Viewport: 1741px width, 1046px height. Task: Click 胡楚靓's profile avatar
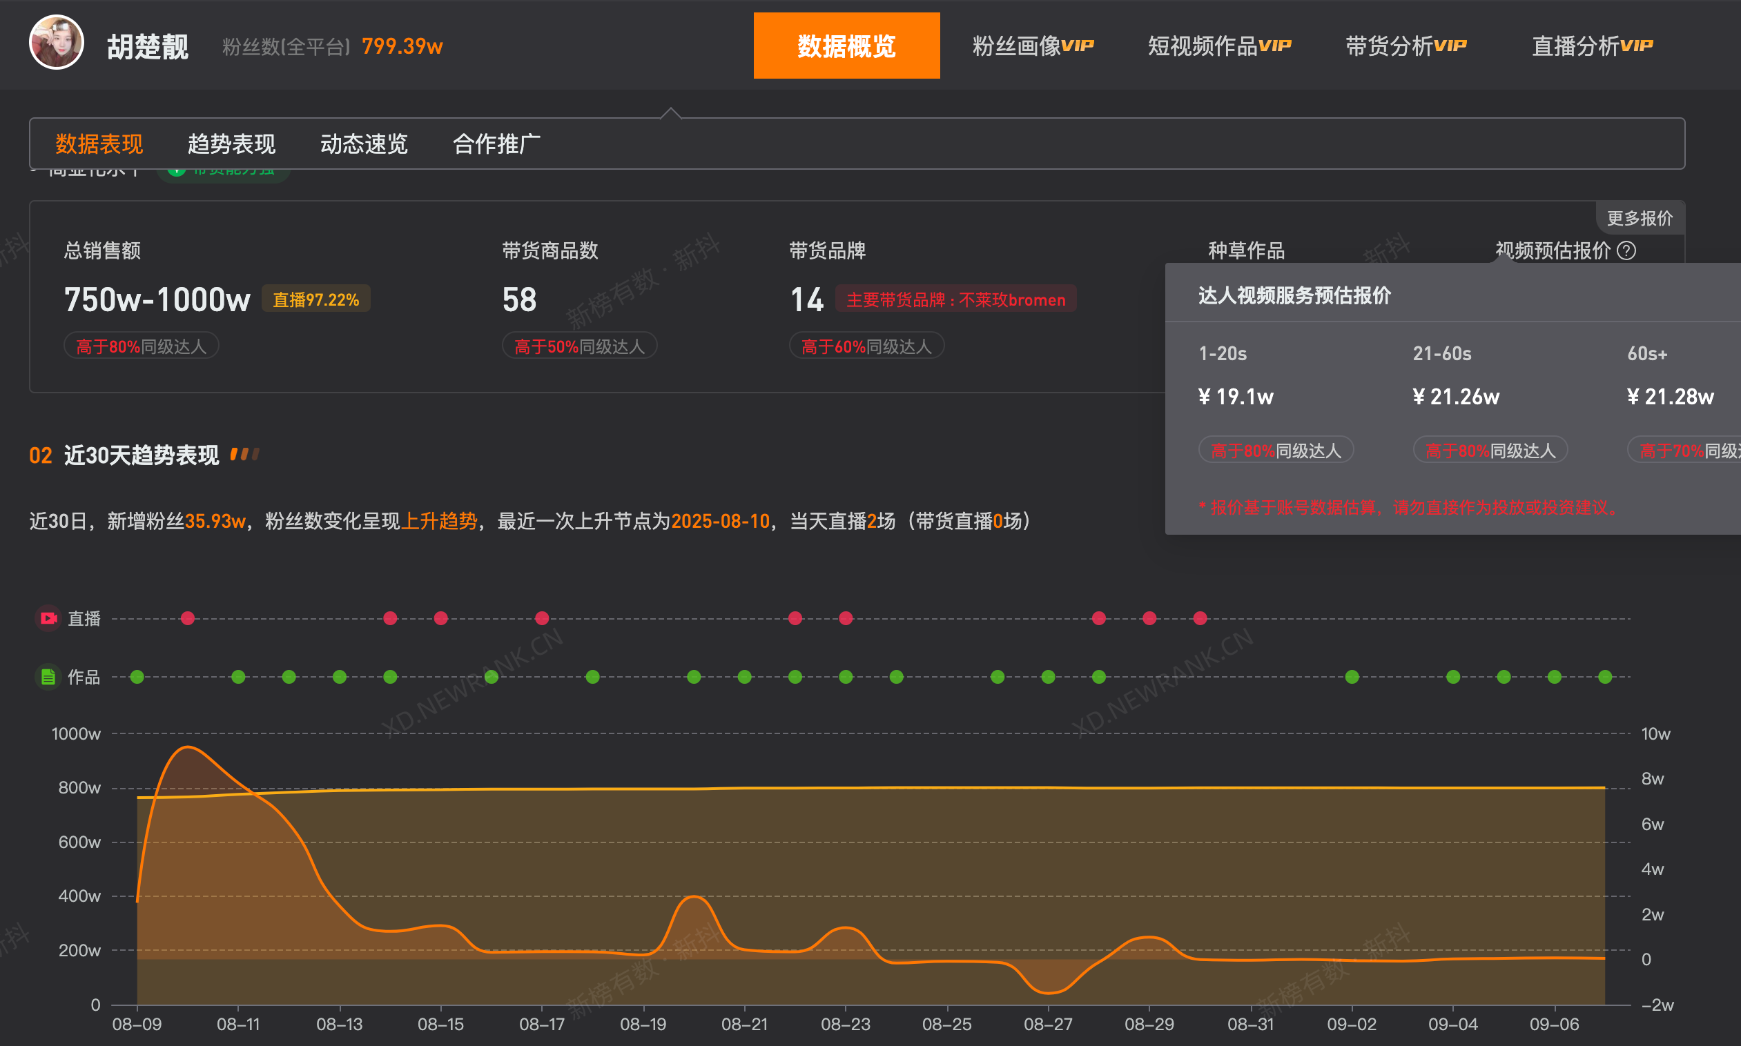tap(57, 43)
